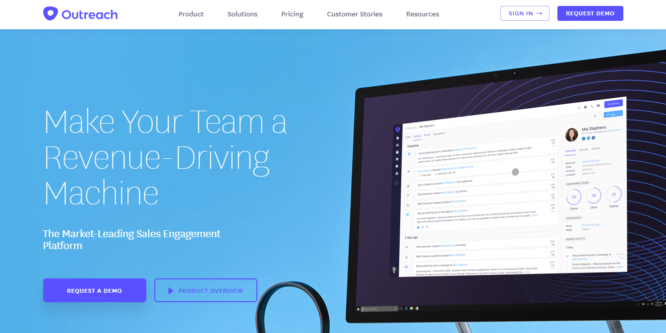Expand the dropdown arrow next to Edit
Viewport: 666px width, 333px height.
[620, 113]
